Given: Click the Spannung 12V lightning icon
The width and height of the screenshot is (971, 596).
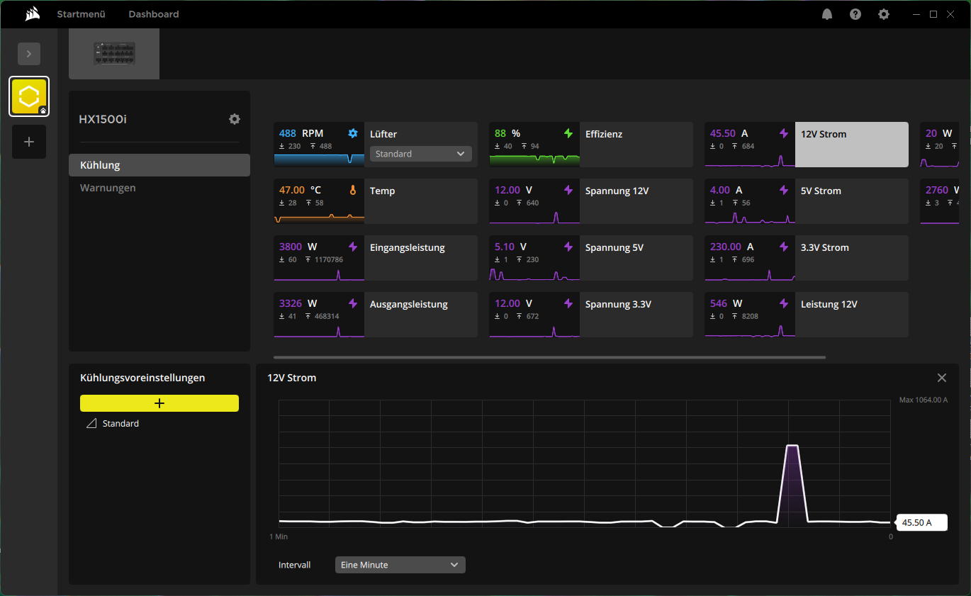Looking at the screenshot, I should pyautogui.click(x=568, y=190).
